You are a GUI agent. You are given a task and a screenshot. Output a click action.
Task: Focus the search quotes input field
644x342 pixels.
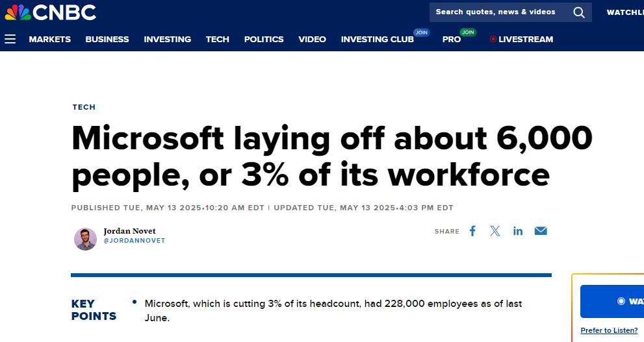500,12
